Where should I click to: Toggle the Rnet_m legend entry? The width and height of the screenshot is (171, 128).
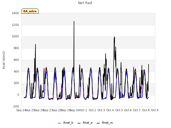click(x=105, y=123)
